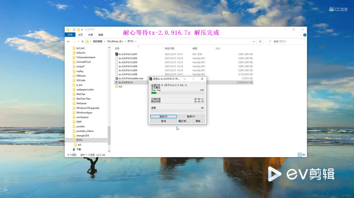This screenshot has width=354, height=198.
Task: Open the 查看 view ribbon tab
Action: pyautogui.click(x=101, y=35)
